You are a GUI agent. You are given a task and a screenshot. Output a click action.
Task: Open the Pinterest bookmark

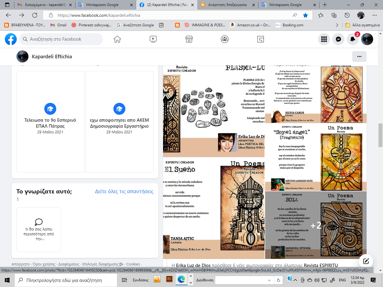pyautogui.click(x=91, y=25)
